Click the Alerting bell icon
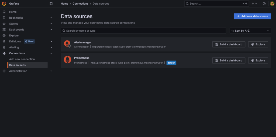The image size is (276, 137). (4, 47)
